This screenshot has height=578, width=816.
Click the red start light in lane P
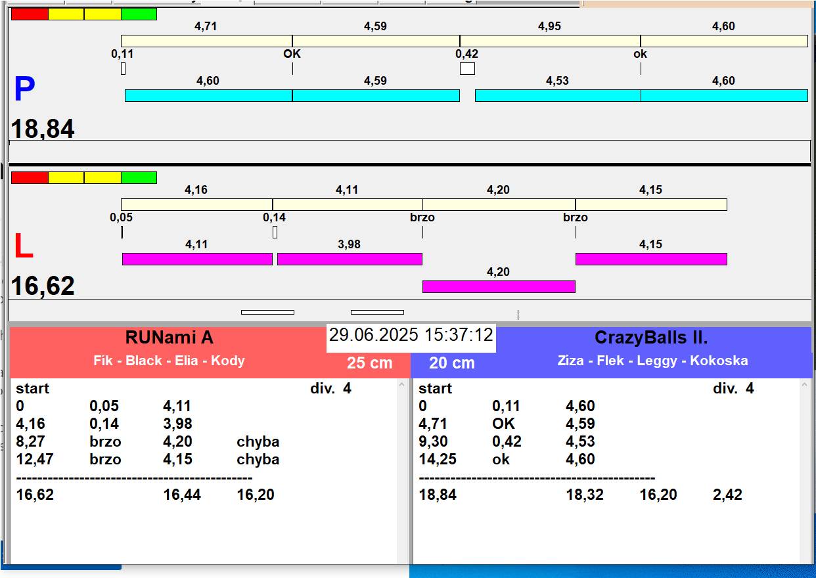pyautogui.click(x=30, y=14)
